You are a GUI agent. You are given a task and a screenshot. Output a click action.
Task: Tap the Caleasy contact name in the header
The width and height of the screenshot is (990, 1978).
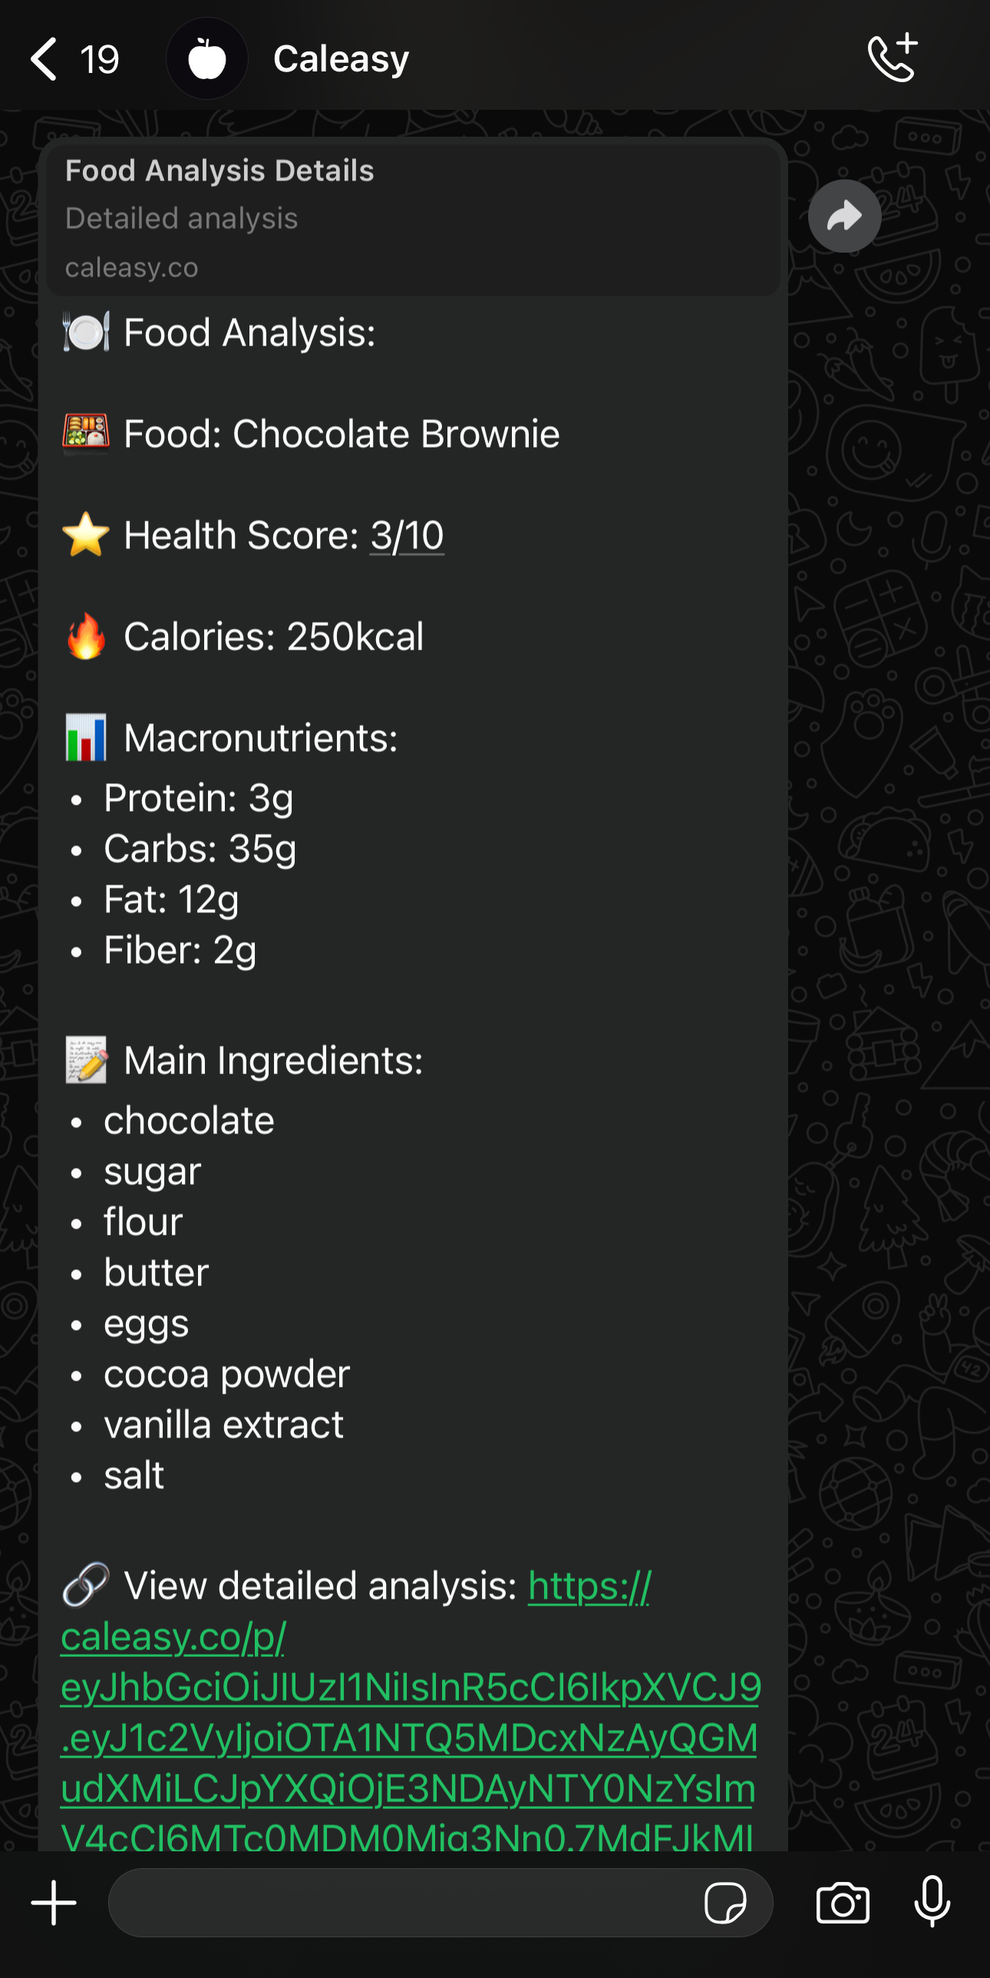click(x=340, y=58)
